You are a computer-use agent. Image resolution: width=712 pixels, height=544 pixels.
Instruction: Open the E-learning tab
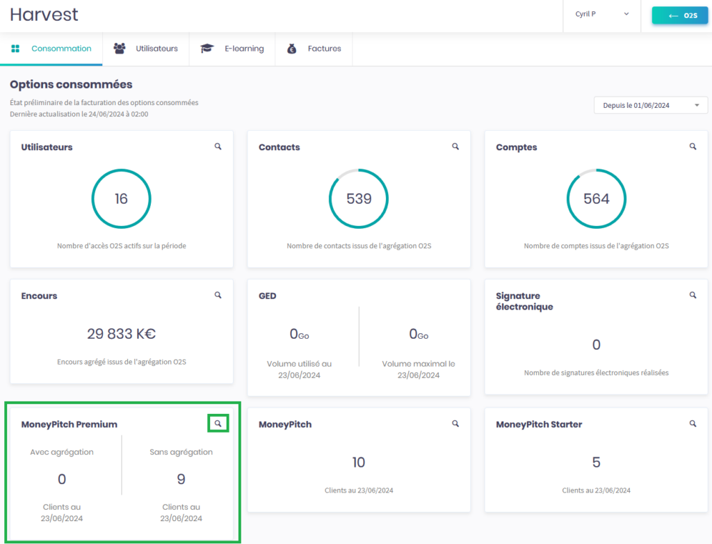click(233, 49)
